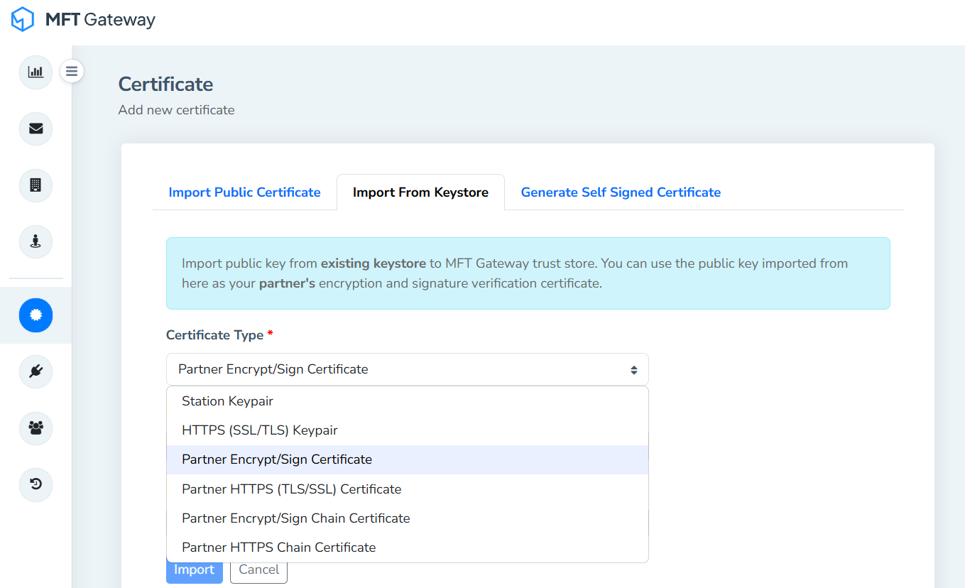This screenshot has height=588, width=965.
Task: Select Partner HTTPS (TLS/SSL) Certificate option
Action: tap(291, 489)
